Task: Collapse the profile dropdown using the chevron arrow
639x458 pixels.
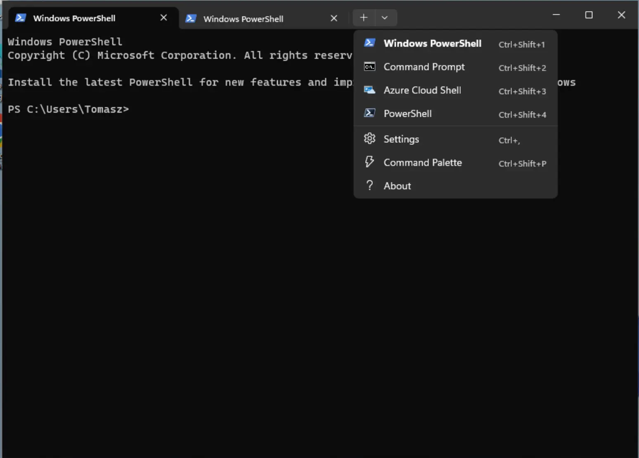Action: 385,18
